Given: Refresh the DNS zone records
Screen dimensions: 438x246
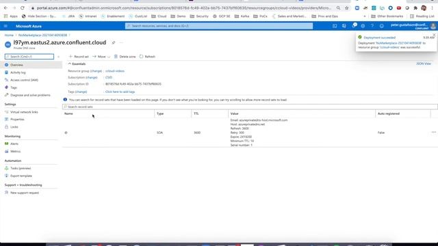Looking at the screenshot, I should pos(147,57).
